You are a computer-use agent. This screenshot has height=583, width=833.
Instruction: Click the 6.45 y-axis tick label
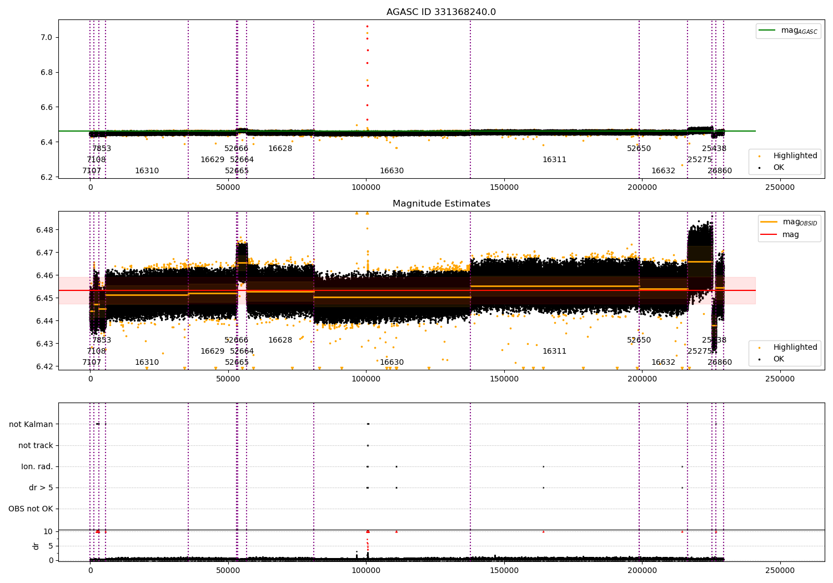pyautogui.click(x=45, y=298)
